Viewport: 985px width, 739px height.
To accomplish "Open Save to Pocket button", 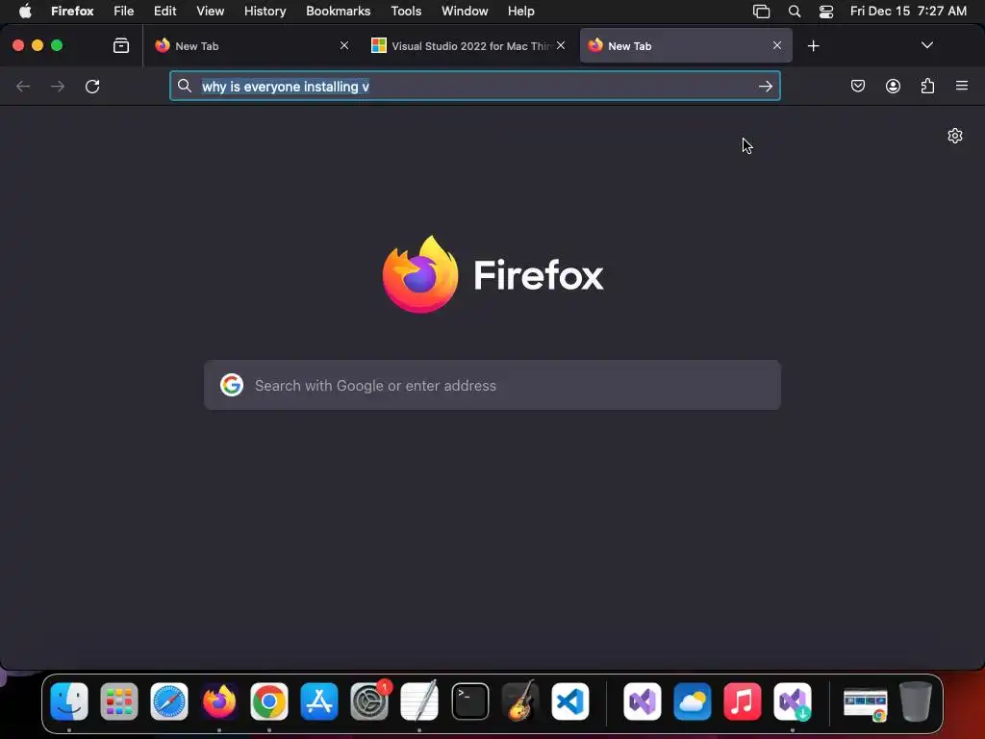I will point(858,86).
